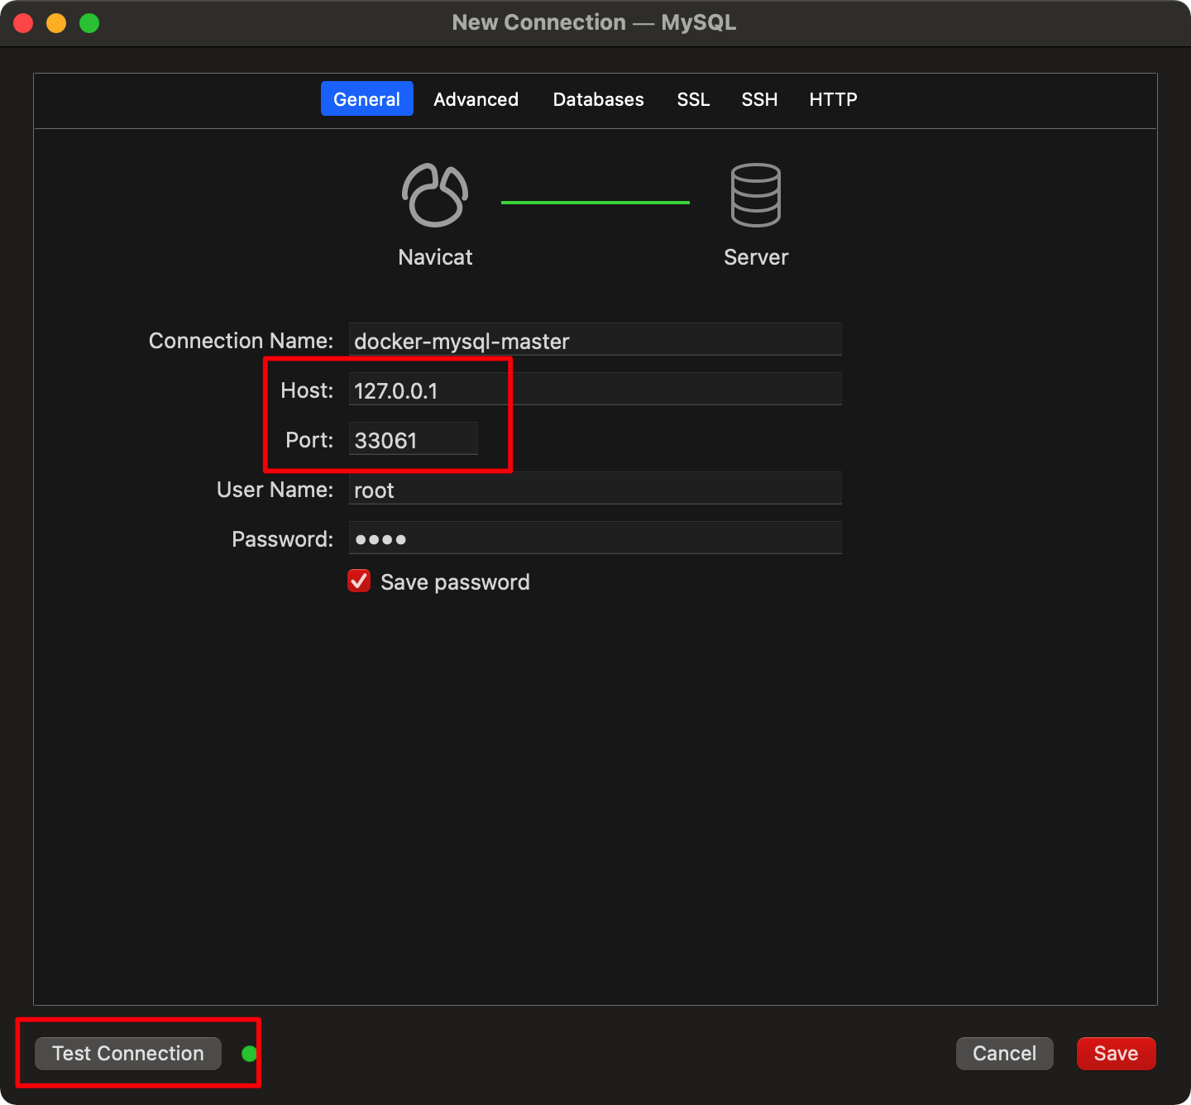Click the Server database icon
The height and width of the screenshot is (1105, 1191).
[756, 195]
